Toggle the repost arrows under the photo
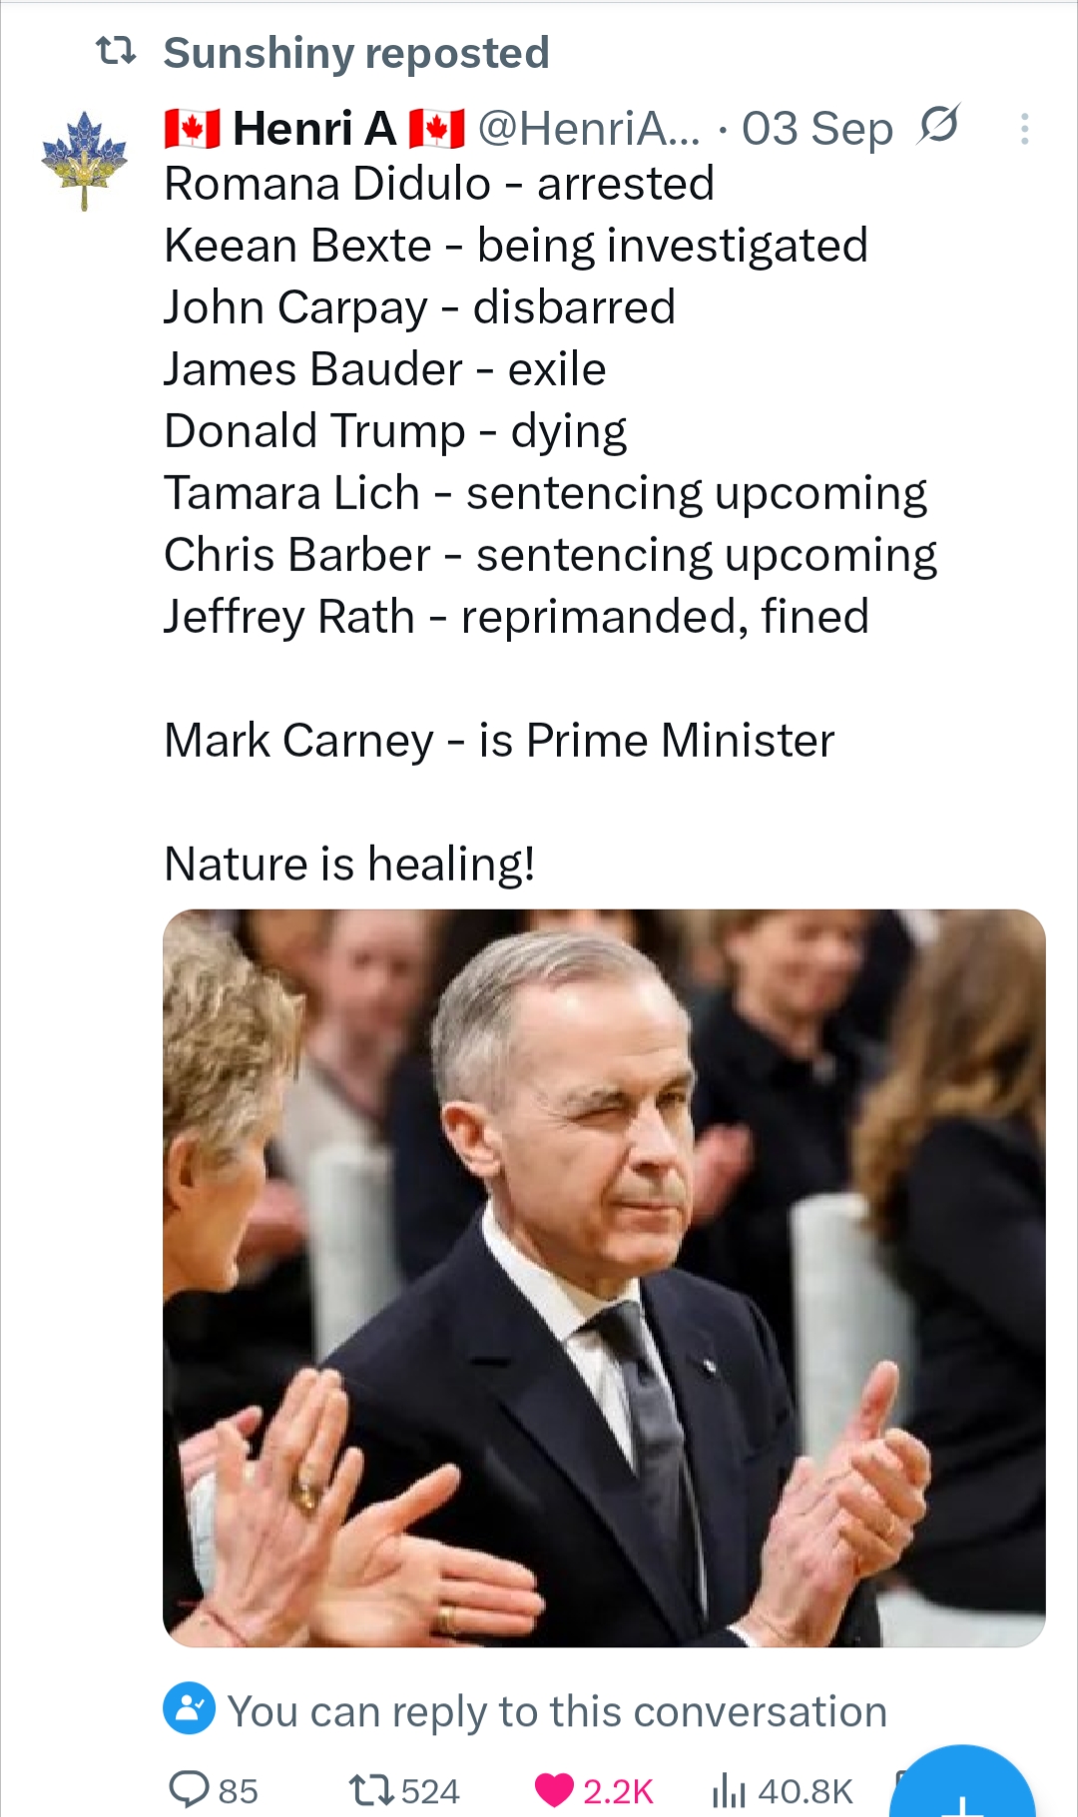 click(371, 1790)
